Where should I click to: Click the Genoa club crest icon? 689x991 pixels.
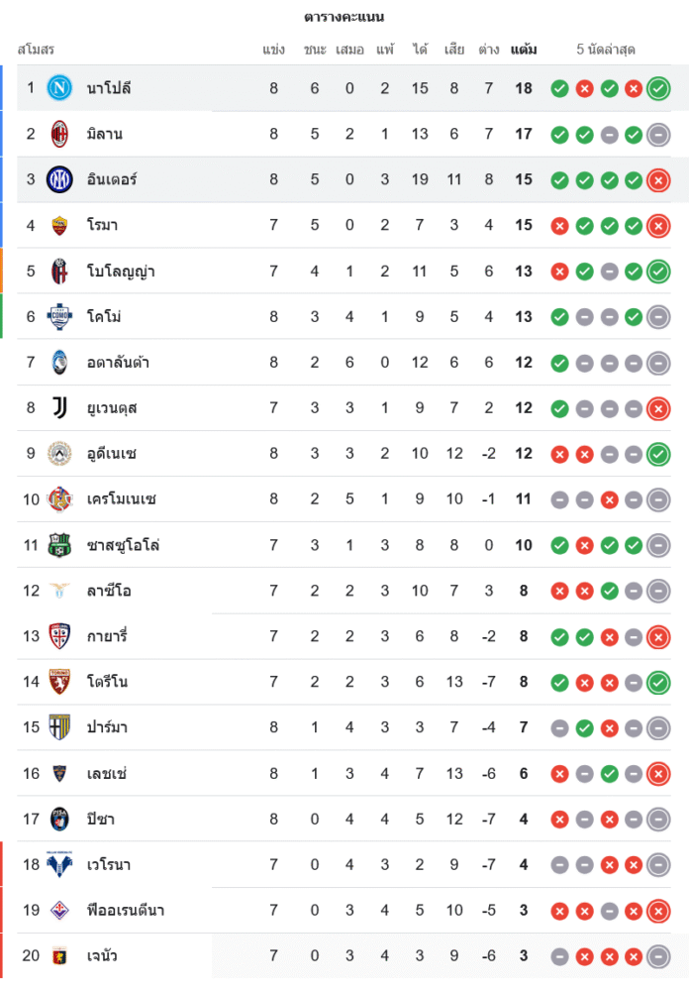(x=60, y=955)
